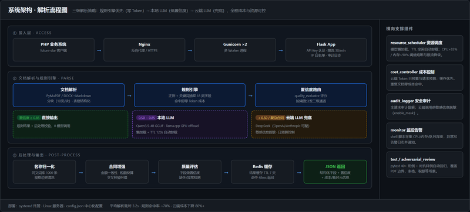
Task: Click the Qwen3.5-4B GGUF llama.cpp text
Action: 167,126
